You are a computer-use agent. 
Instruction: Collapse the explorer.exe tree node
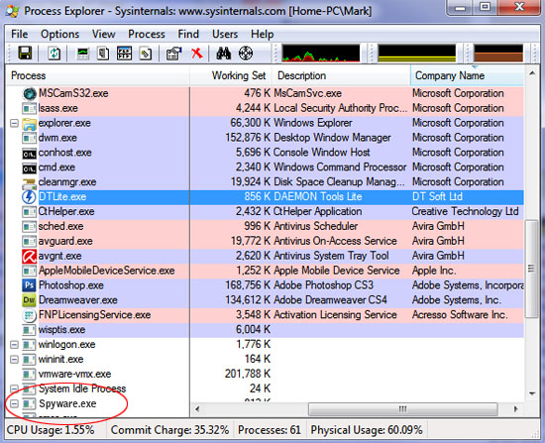pos(14,123)
